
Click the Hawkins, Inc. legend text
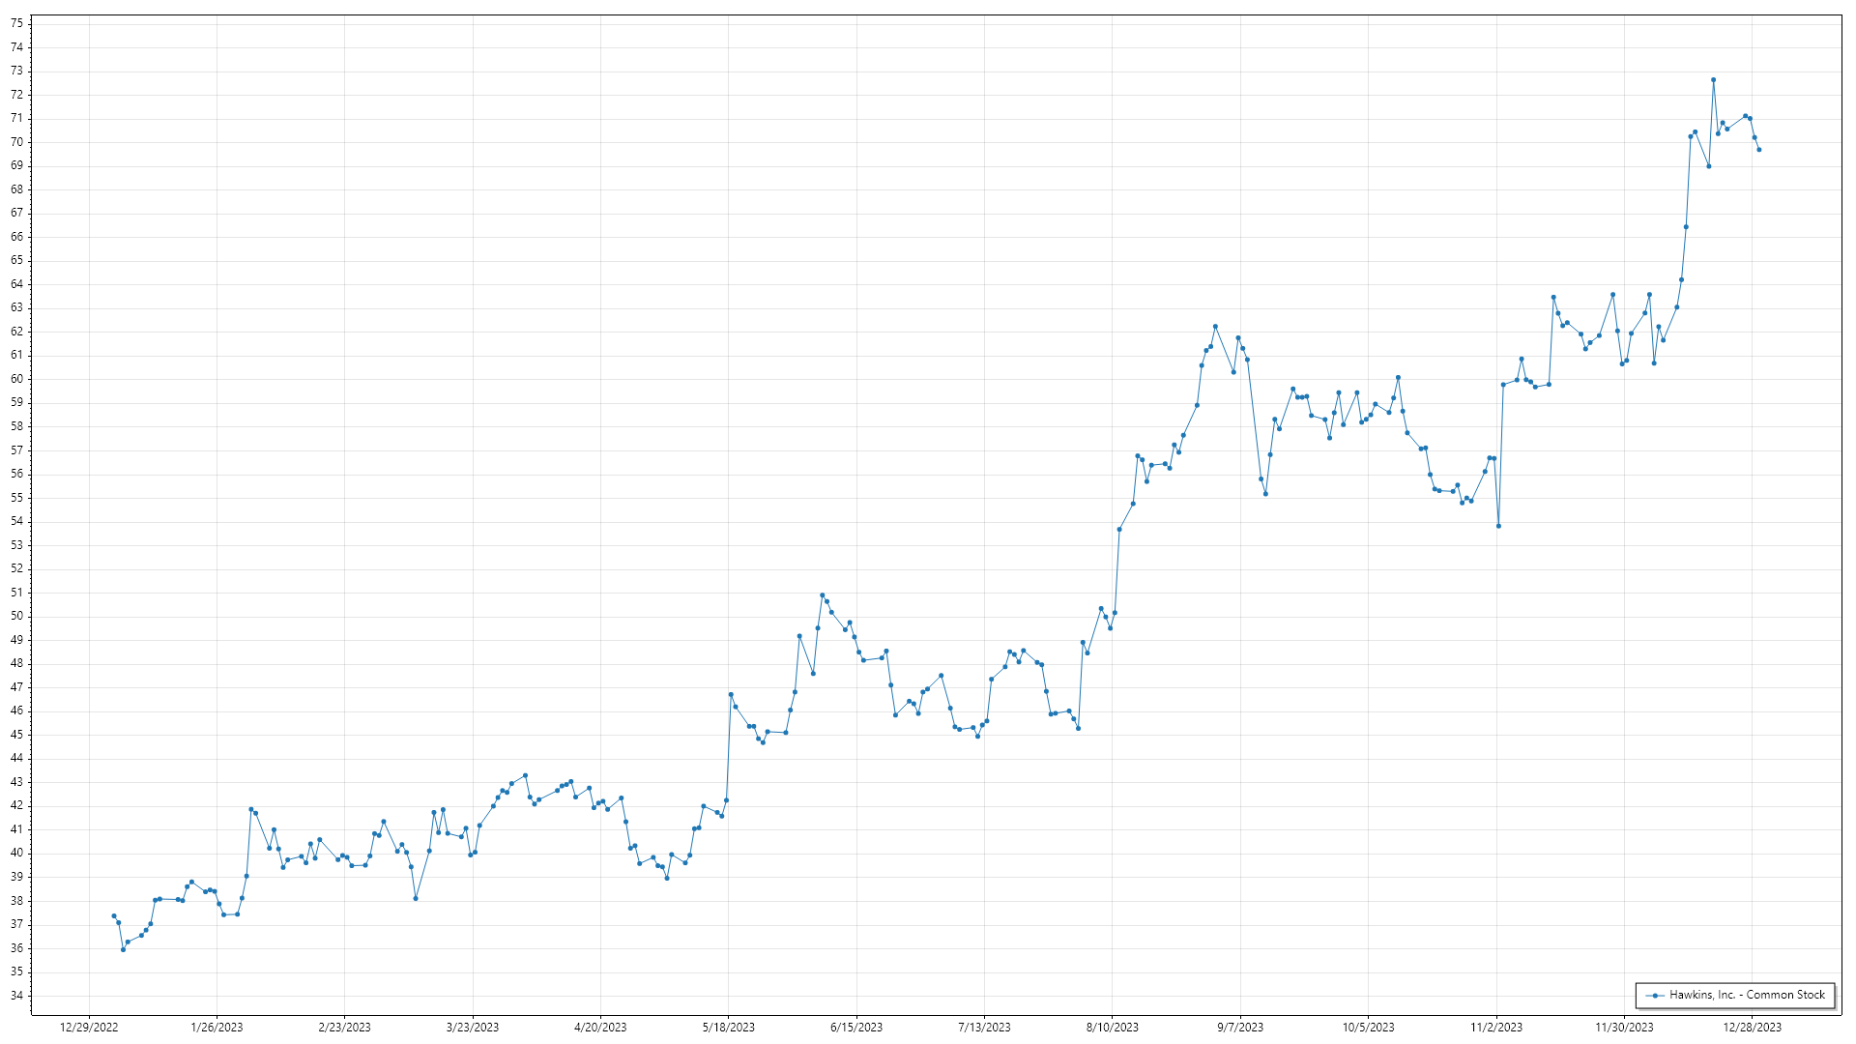[x=1747, y=995]
